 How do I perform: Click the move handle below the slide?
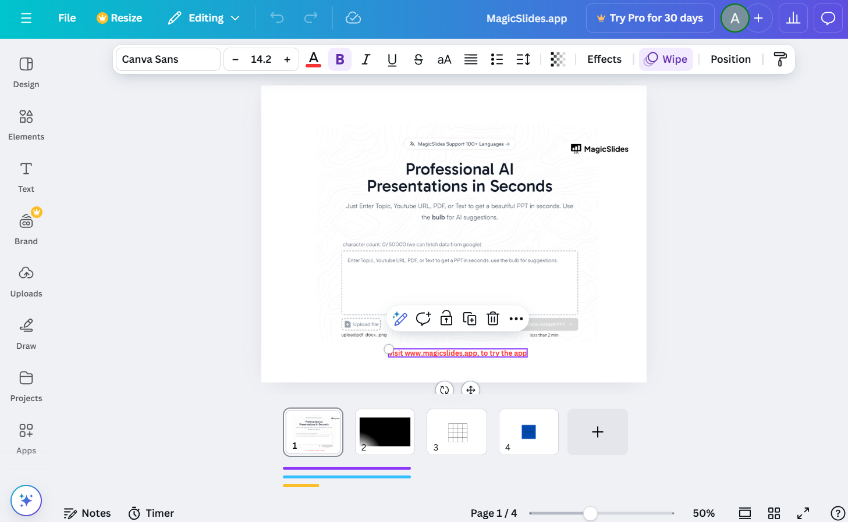pyautogui.click(x=471, y=389)
